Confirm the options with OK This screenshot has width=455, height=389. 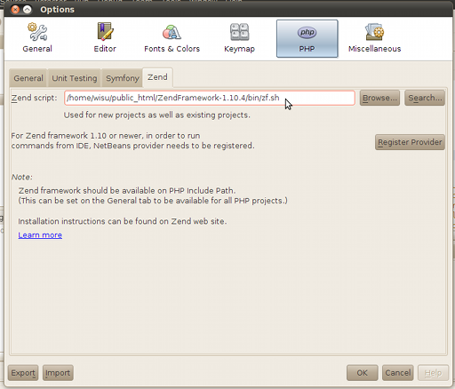pos(363,373)
